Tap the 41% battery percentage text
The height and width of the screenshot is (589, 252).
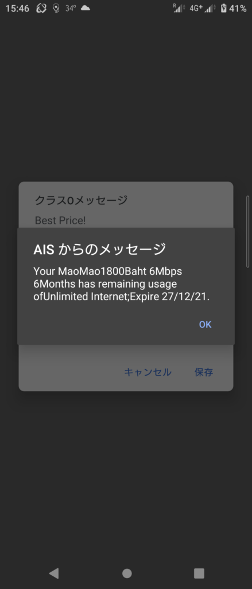point(238,8)
